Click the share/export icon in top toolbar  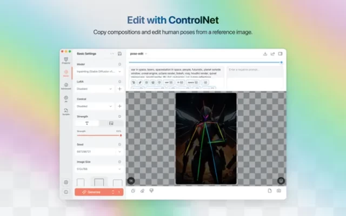point(272,54)
